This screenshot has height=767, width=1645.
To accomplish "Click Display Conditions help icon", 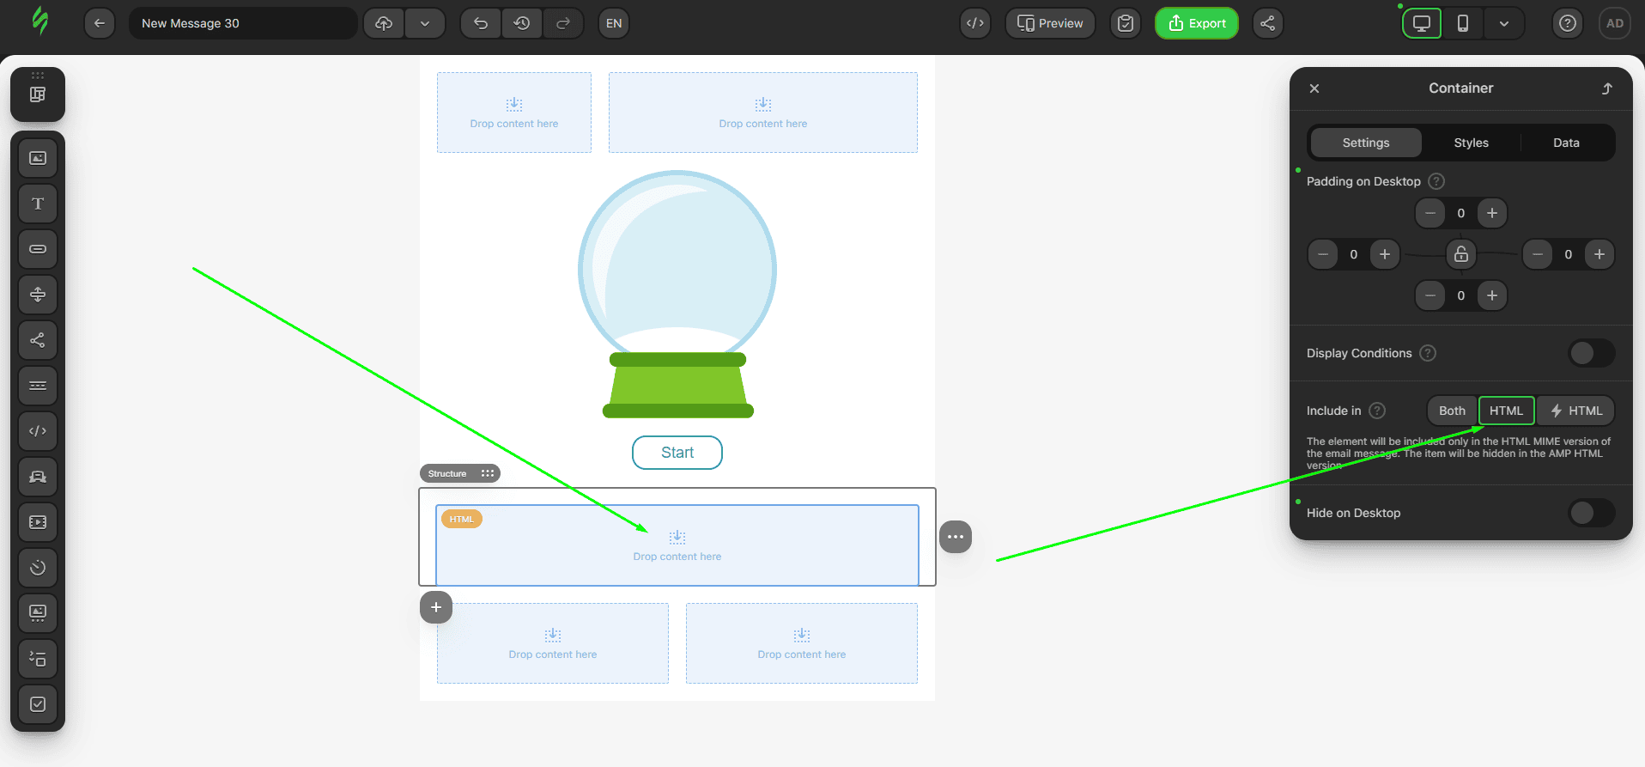I will pyautogui.click(x=1428, y=353).
